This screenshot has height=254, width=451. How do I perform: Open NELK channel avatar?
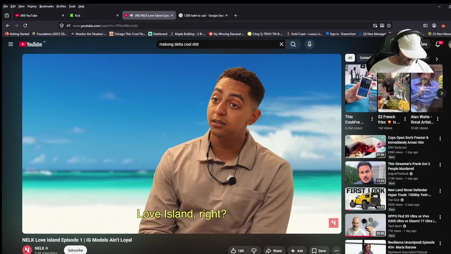[x=27, y=250]
